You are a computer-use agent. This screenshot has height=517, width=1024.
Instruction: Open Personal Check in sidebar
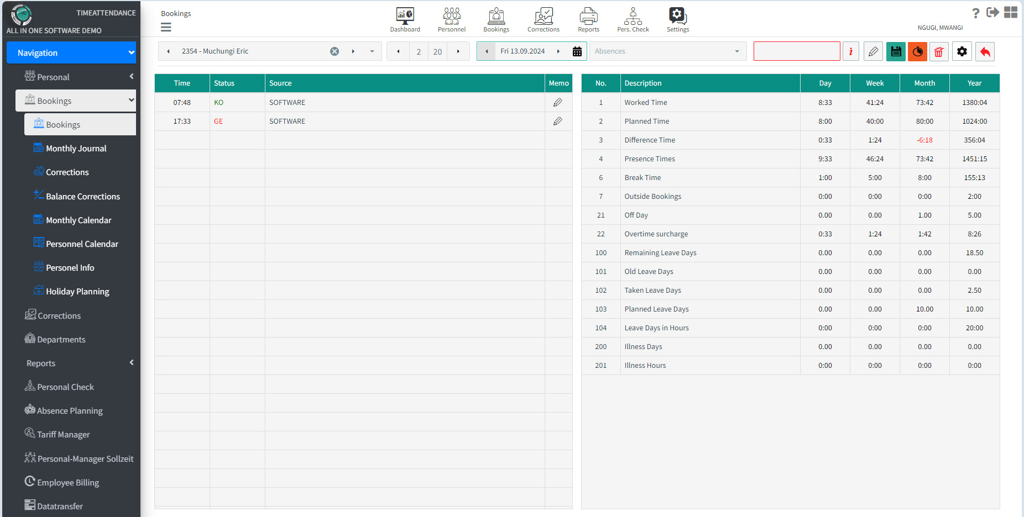click(65, 387)
